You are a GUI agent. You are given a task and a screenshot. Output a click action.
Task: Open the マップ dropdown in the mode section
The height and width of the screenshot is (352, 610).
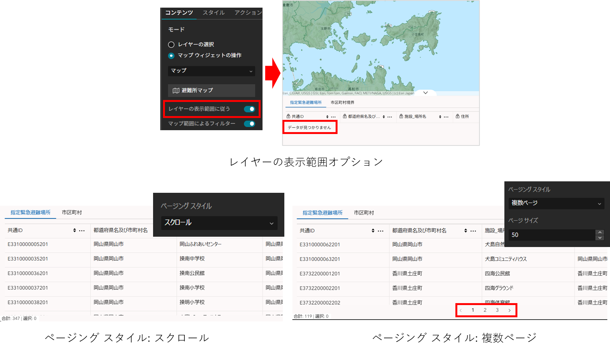tap(211, 71)
